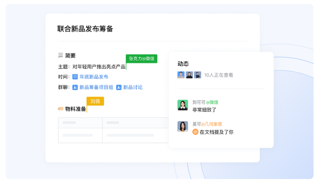Viewport: 318px width, 182px height.
Task: Click the gray document icon beside 简要
Action: 61,55
